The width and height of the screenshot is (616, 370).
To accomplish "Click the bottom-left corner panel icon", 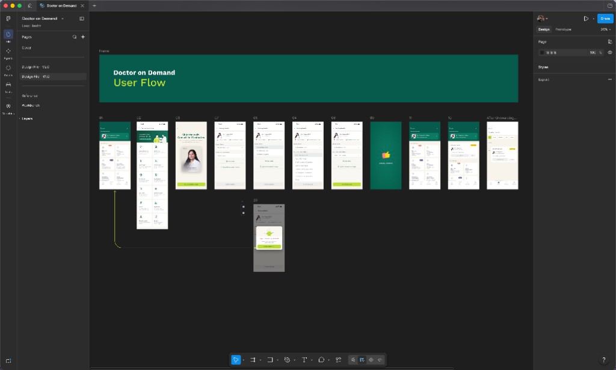I will (8, 361).
